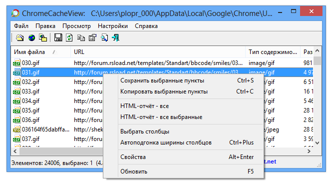The width and height of the screenshot is (331, 187).
Task: Choose Автоподгонка ширины столбцов entry
Action: click(183, 142)
